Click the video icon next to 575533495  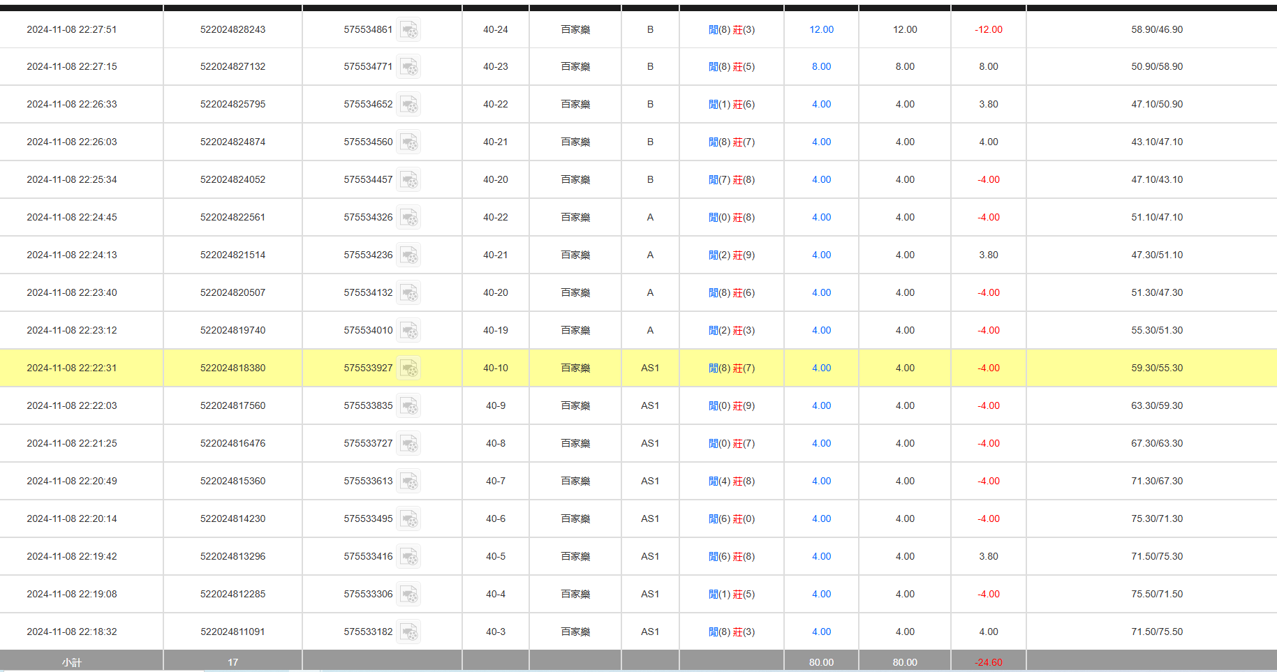point(409,519)
